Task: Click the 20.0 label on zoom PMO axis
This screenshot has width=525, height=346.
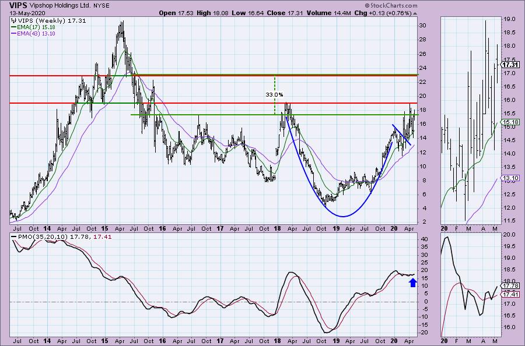Action: [509, 235]
